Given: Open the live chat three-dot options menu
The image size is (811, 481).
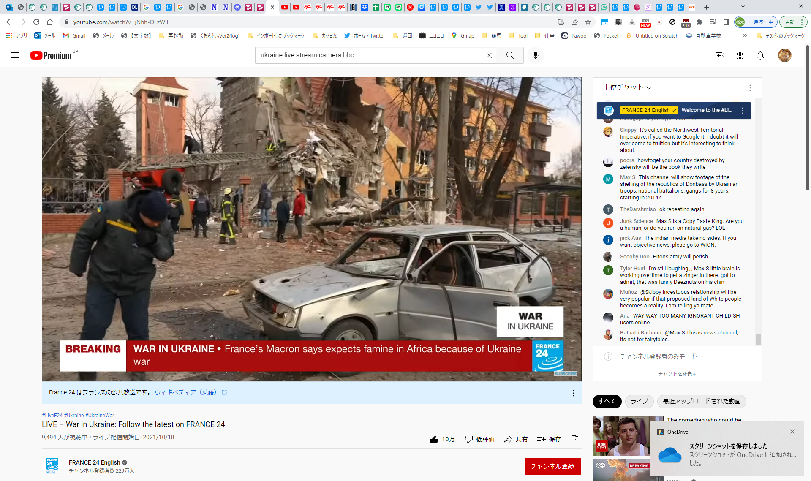Looking at the screenshot, I should tap(750, 87).
